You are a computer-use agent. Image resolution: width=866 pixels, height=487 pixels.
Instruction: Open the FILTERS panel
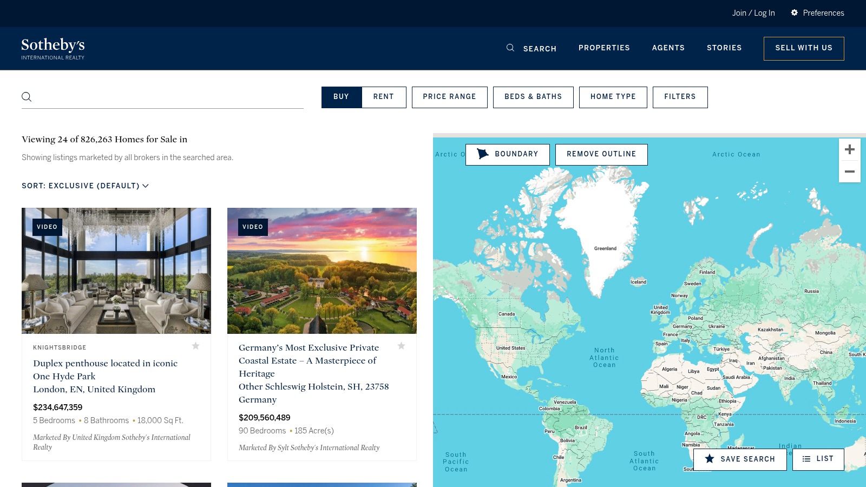[x=680, y=97]
